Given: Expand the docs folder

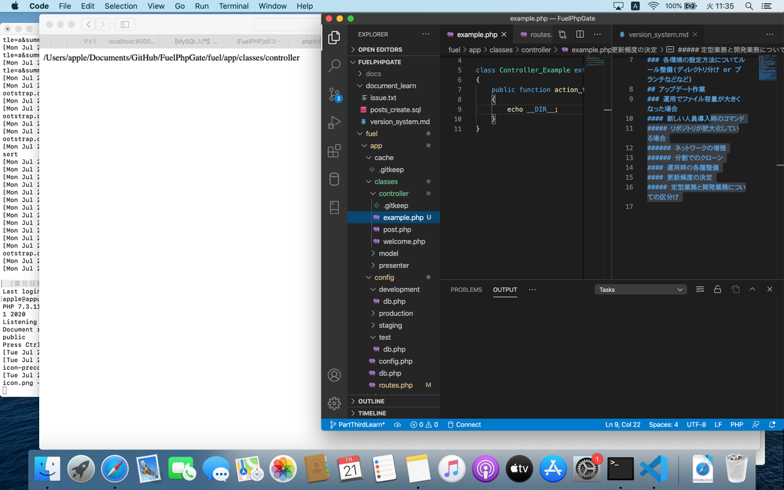Looking at the screenshot, I should [393, 74].
